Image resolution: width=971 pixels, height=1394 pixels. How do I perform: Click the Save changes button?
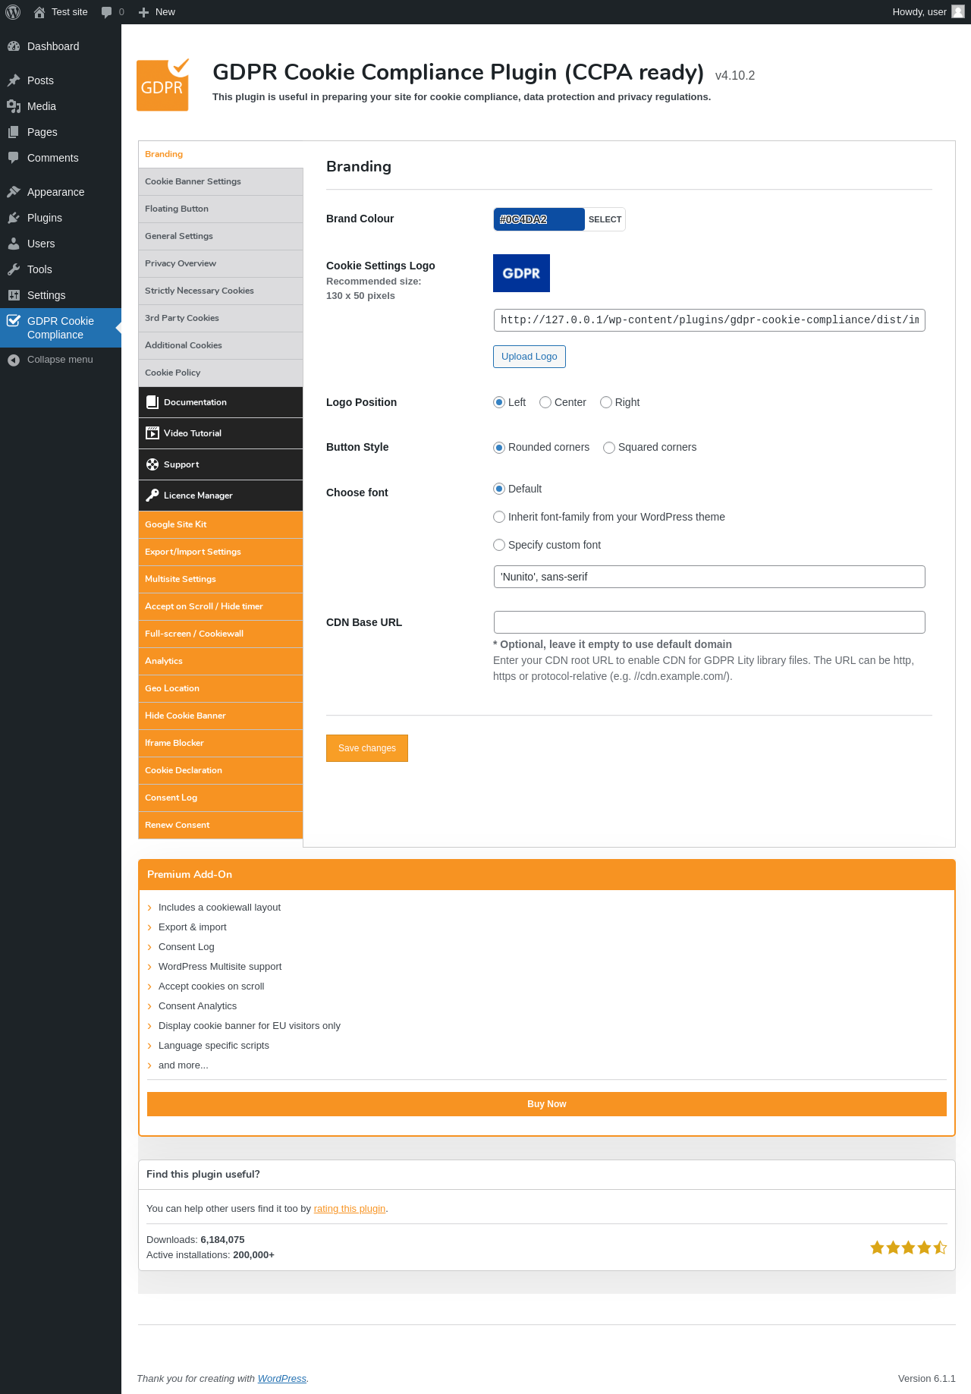tap(367, 748)
